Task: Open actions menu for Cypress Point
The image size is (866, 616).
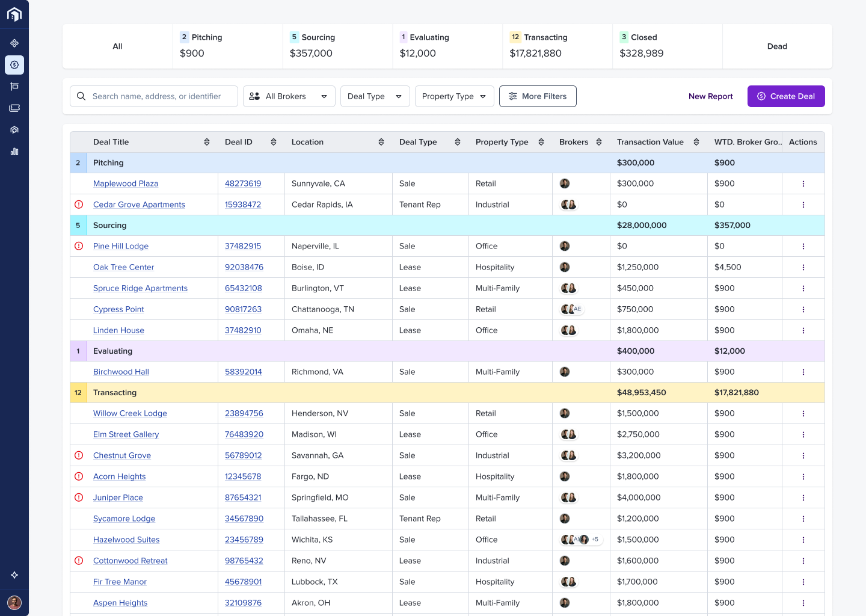Action: pyautogui.click(x=803, y=309)
